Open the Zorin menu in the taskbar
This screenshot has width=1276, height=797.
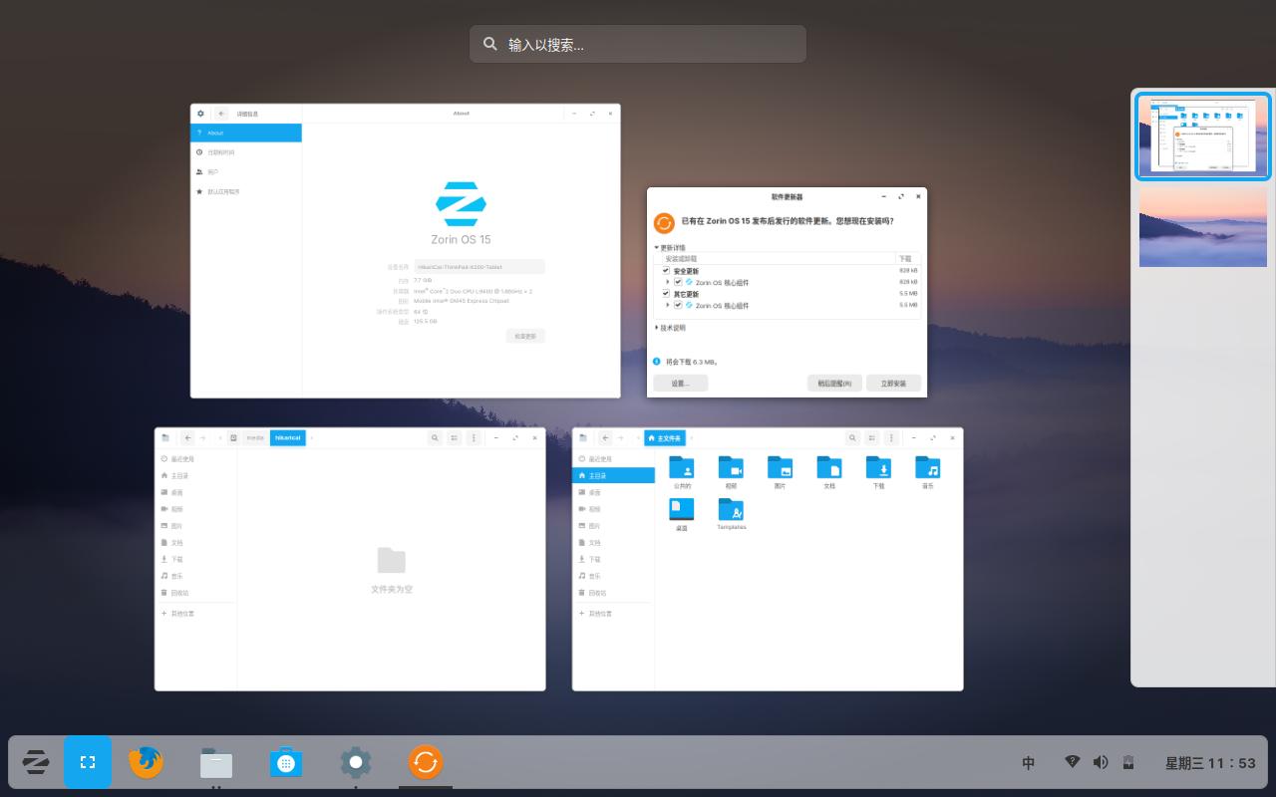point(36,762)
